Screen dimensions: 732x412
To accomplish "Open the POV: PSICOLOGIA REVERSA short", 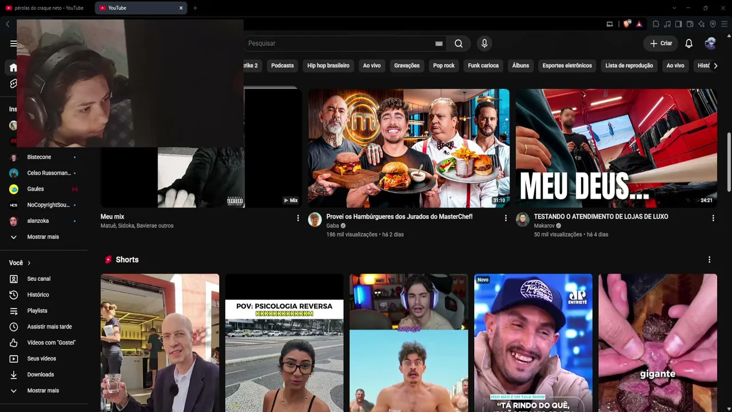I will (284, 343).
